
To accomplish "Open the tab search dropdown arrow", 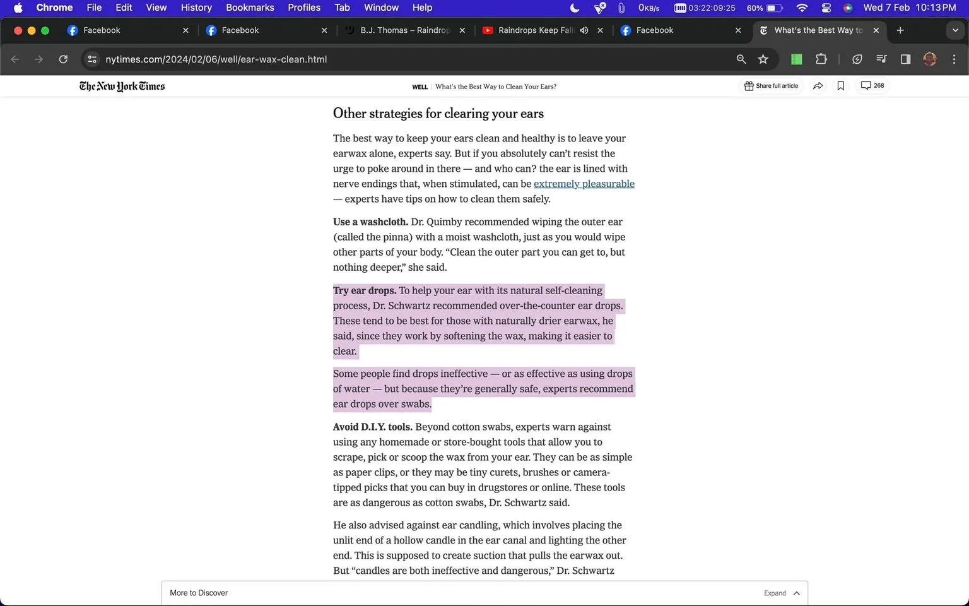I will click(954, 30).
